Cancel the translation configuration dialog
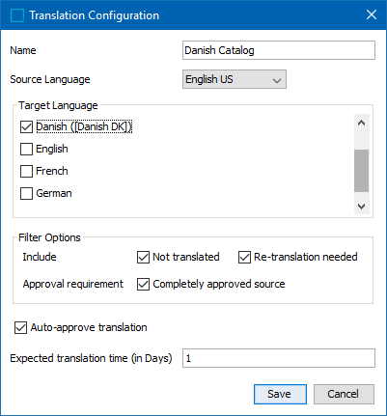The height and width of the screenshot is (416, 387). click(344, 394)
